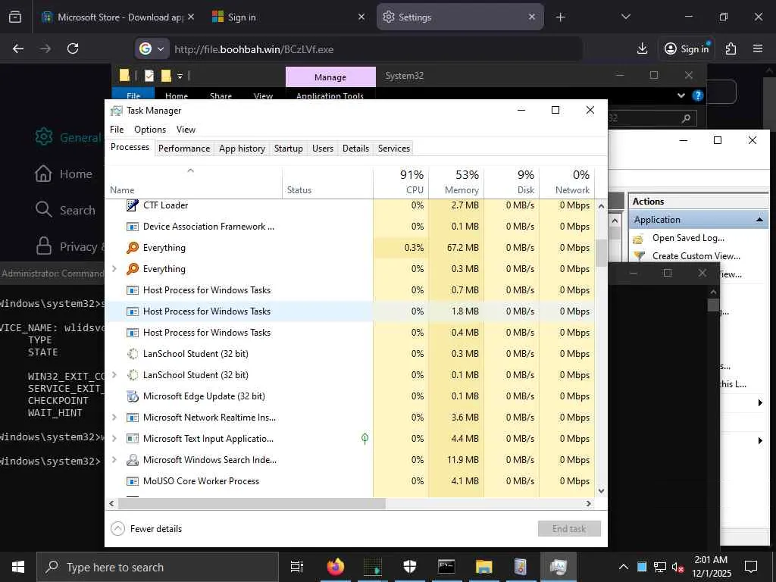Expand Microsoft Network Realtime Inspection group
Image resolution: width=776 pixels, height=582 pixels.
(114, 418)
